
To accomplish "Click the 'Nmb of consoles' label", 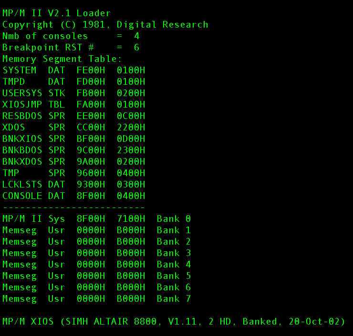I will point(45,36).
